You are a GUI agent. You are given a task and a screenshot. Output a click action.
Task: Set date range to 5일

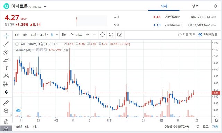click(27, 127)
